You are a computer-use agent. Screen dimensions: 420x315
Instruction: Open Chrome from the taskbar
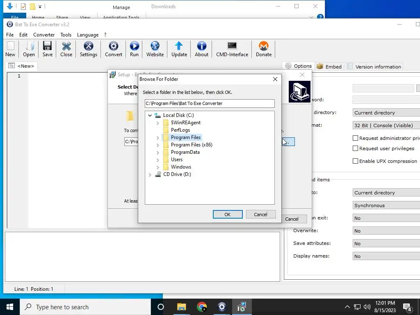[x=201, y=307]
